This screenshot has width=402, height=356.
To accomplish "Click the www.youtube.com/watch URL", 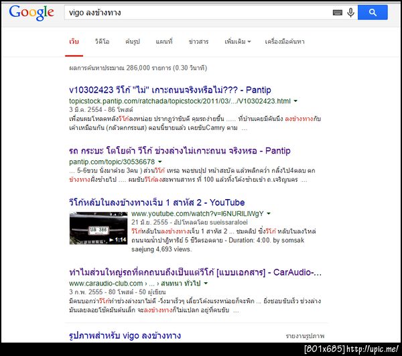I will point(198,214).
